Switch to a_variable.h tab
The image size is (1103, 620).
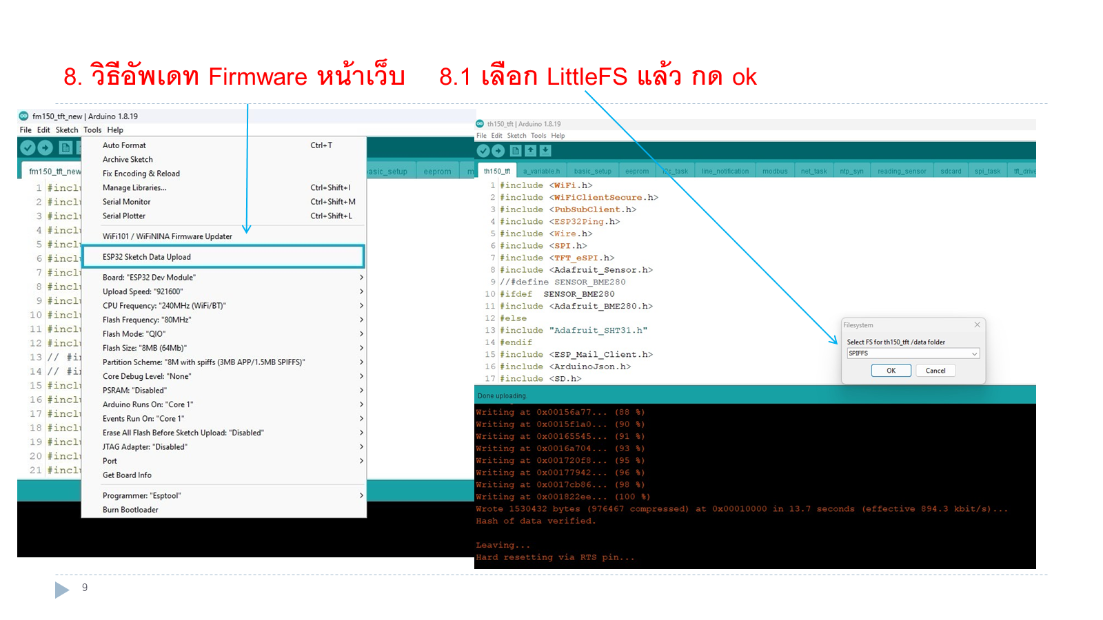click(541, 171)
